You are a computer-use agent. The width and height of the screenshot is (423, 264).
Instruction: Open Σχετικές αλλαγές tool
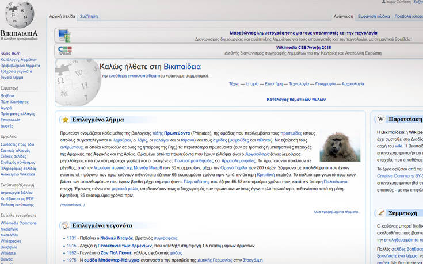(x=15, y=151)
